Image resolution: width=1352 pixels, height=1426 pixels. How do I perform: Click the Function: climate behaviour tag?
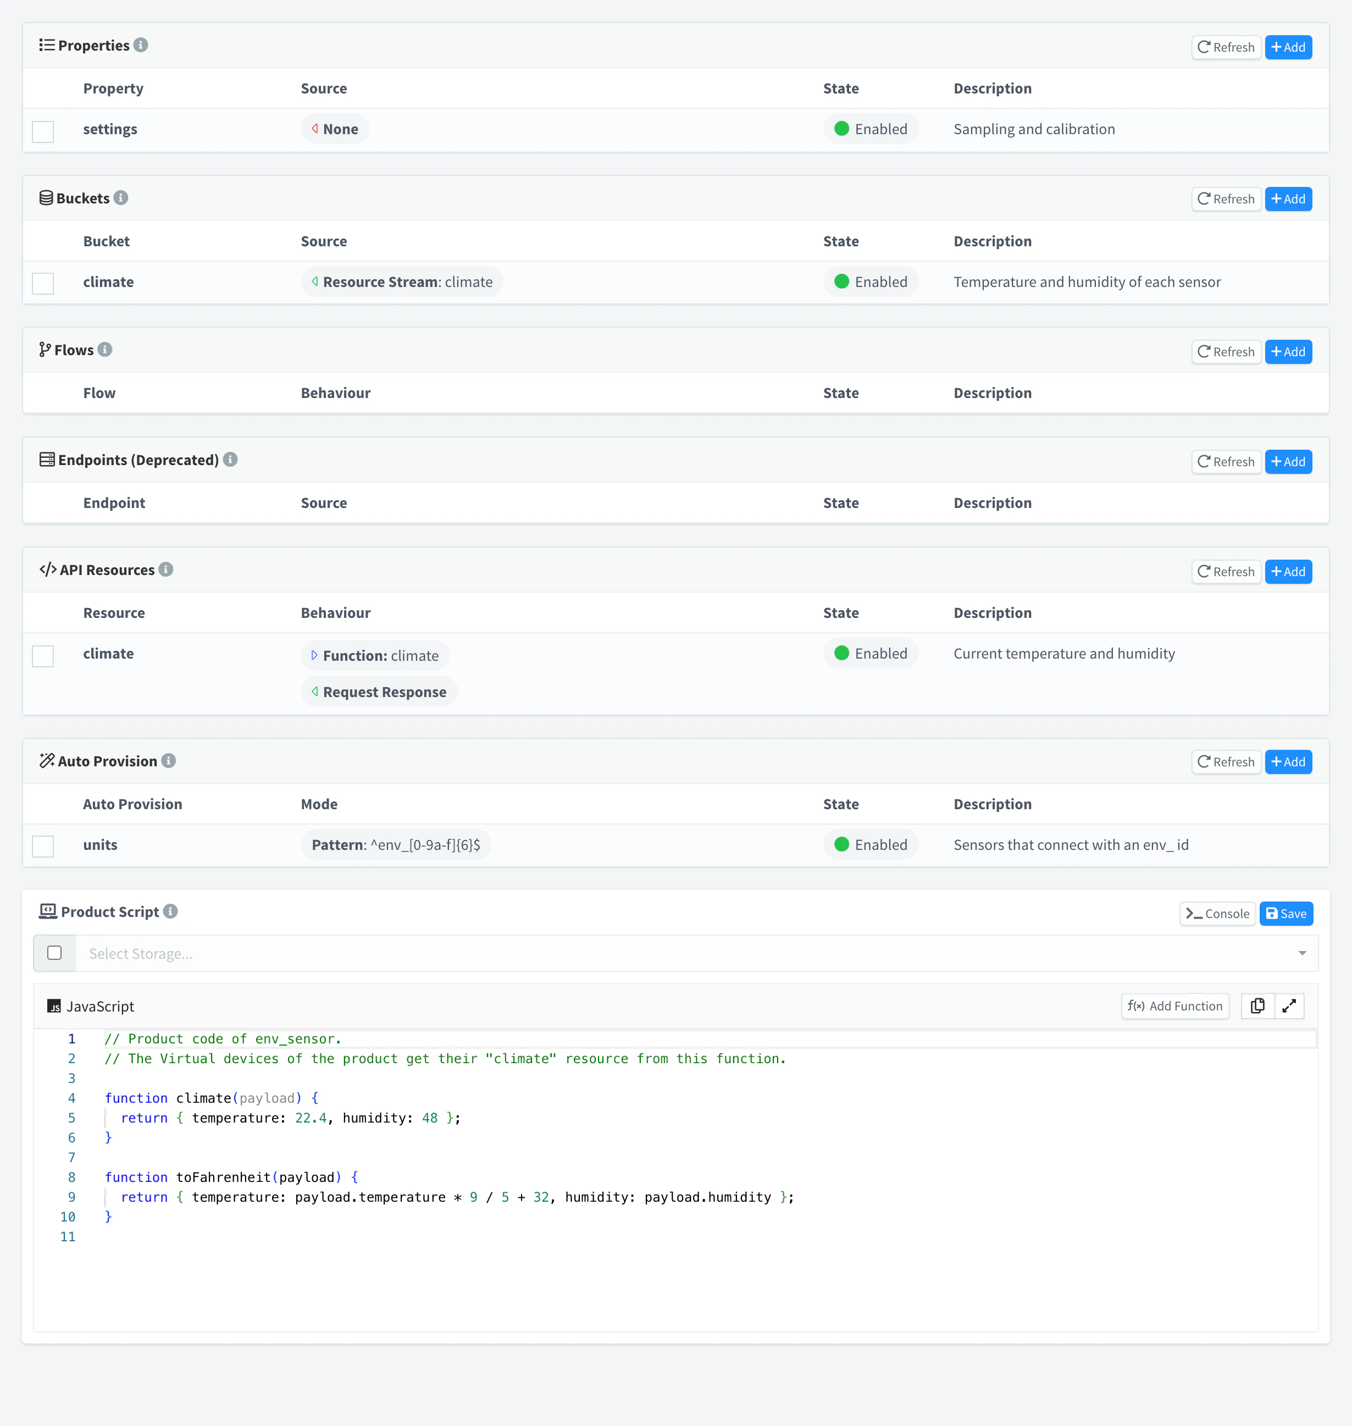coord(375,655)
